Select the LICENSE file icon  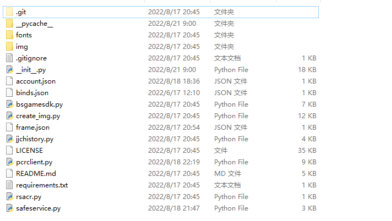tap(9, 150)
